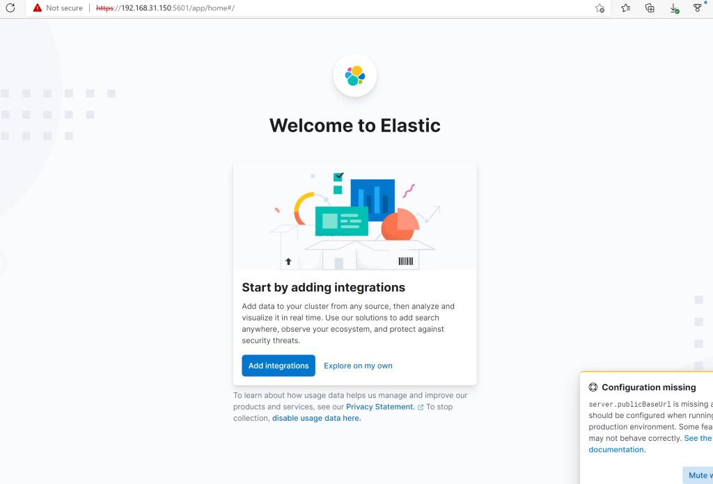Click the red Not secure warning triangle

click(38, 8)
